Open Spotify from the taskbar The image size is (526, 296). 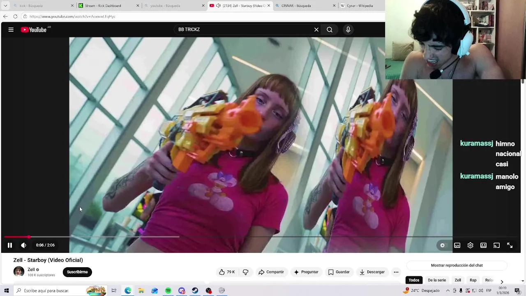pos(168,291)
